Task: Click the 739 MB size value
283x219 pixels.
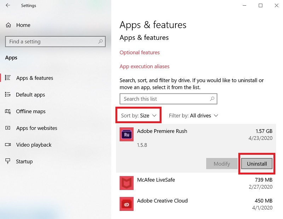Action: point(264,180)
